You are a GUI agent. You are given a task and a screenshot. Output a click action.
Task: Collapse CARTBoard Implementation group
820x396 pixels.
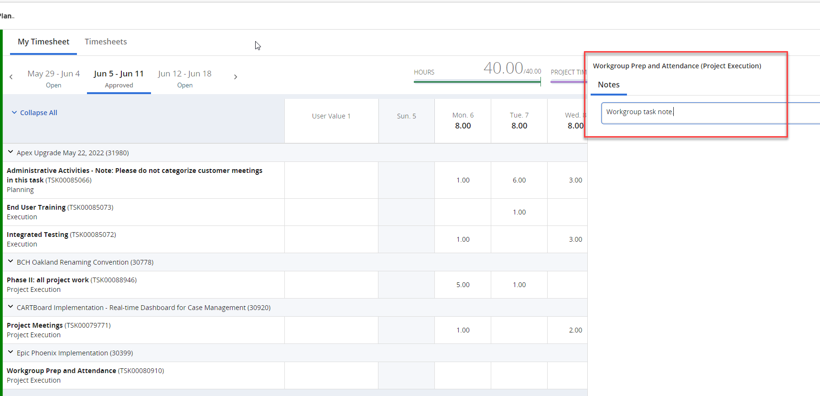pos(11,307)
